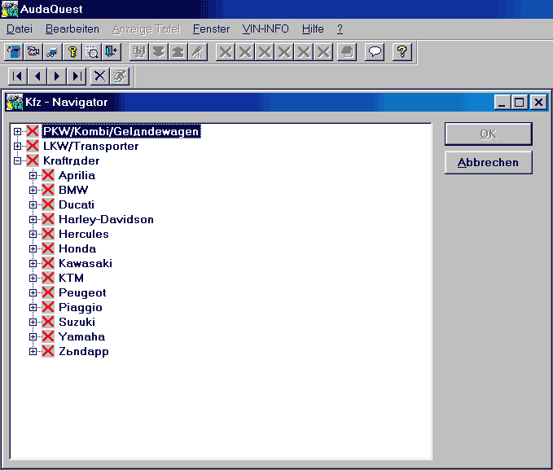Select the Kawasaki entry label

coord(86,263)
